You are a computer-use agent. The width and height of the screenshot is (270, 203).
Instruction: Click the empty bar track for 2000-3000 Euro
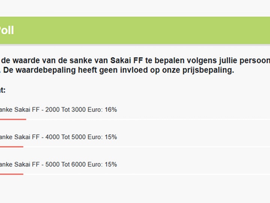150,119
